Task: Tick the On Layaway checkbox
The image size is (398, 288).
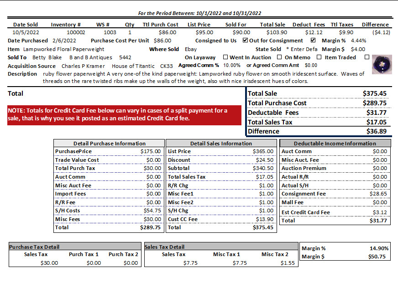Action: (225, 57)
